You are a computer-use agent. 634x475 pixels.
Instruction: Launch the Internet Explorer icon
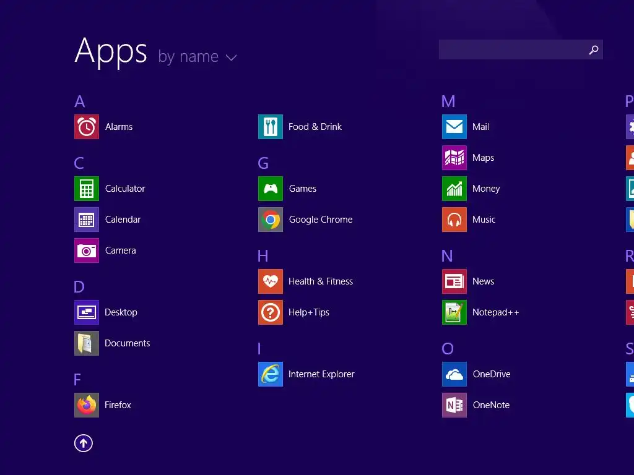[271, 374]
